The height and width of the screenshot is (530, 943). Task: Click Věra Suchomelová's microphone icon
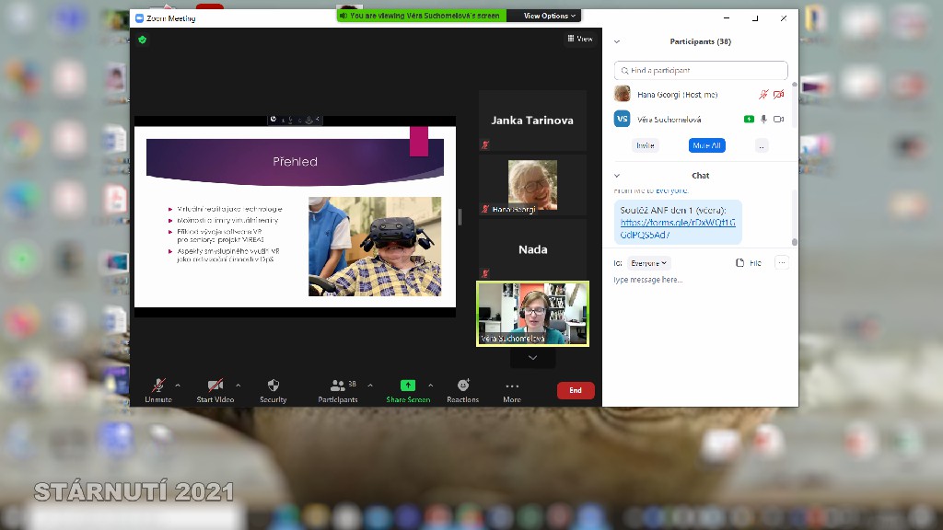click(x=763, y=120)
